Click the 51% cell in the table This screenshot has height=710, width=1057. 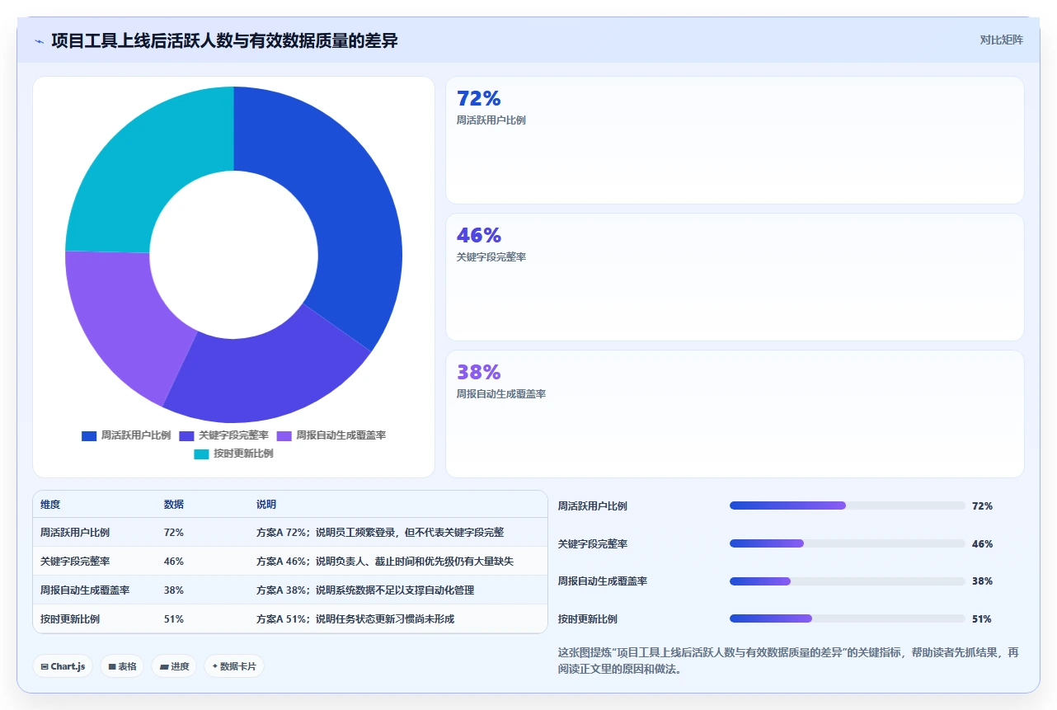(x=174, y=619)
